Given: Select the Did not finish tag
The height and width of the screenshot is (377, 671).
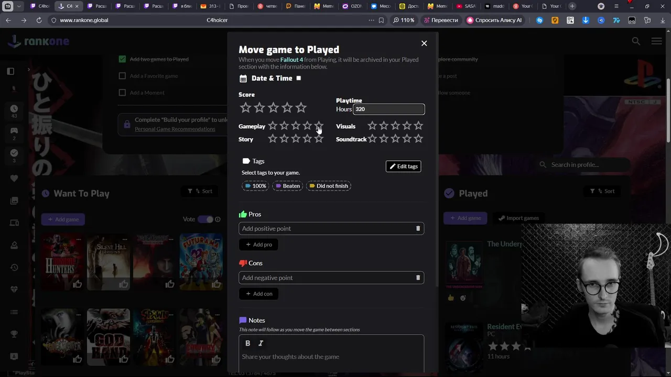Looking at the screenshot, I should point(328,186).
